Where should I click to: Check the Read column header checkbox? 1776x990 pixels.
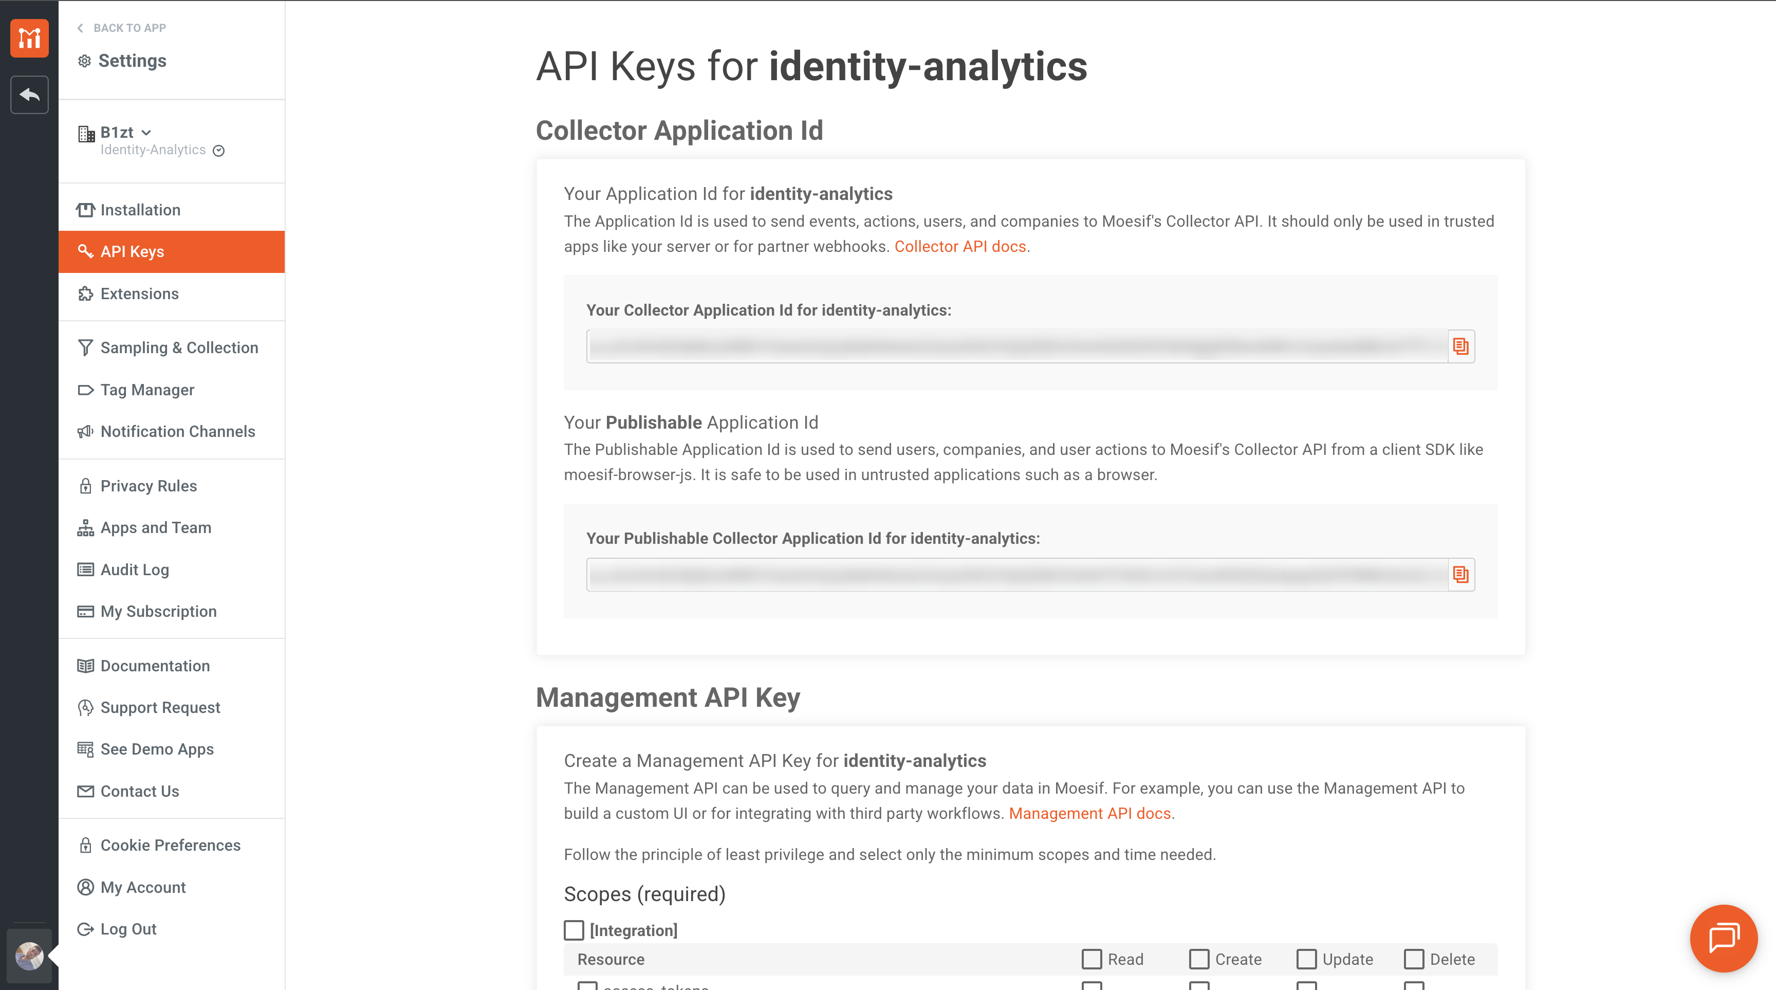[x=1091, y=959]
